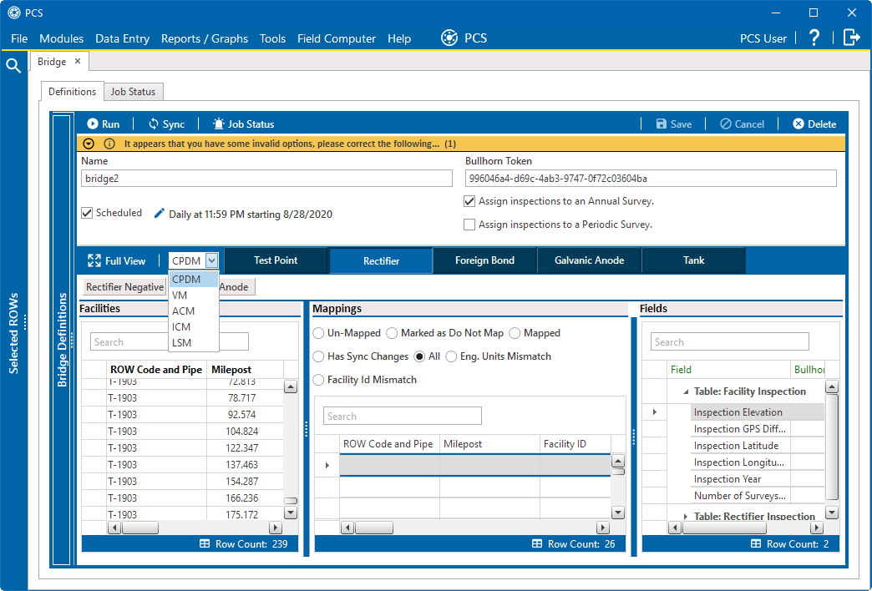
Task: Select the Mapped radio button
Action: [x=515, y=333]
